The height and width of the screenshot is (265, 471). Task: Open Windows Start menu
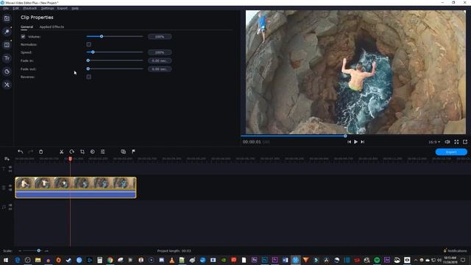6,260
